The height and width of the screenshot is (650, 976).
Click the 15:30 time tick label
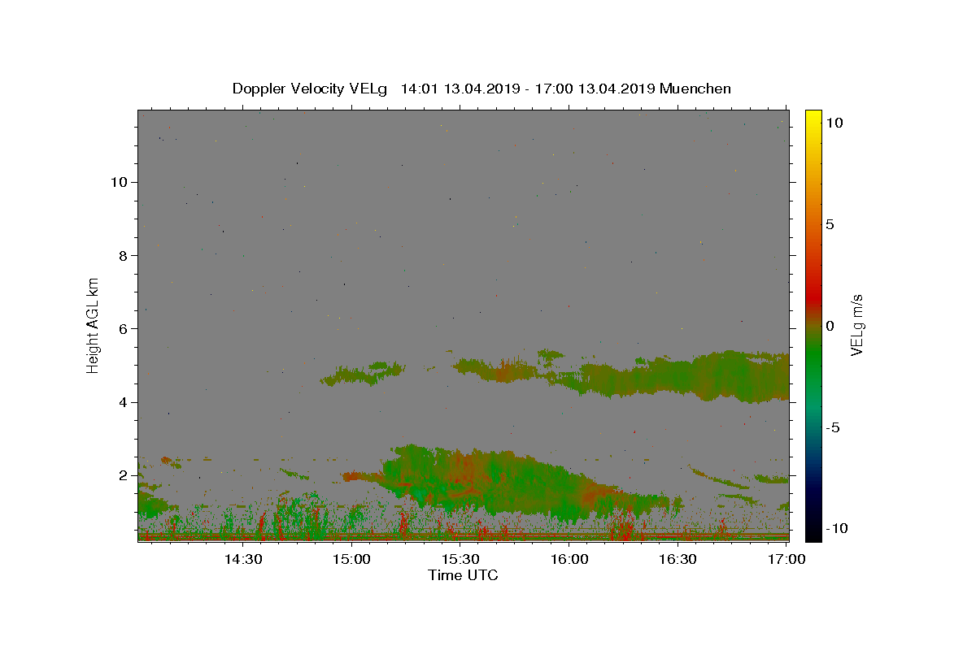point(460,559)
